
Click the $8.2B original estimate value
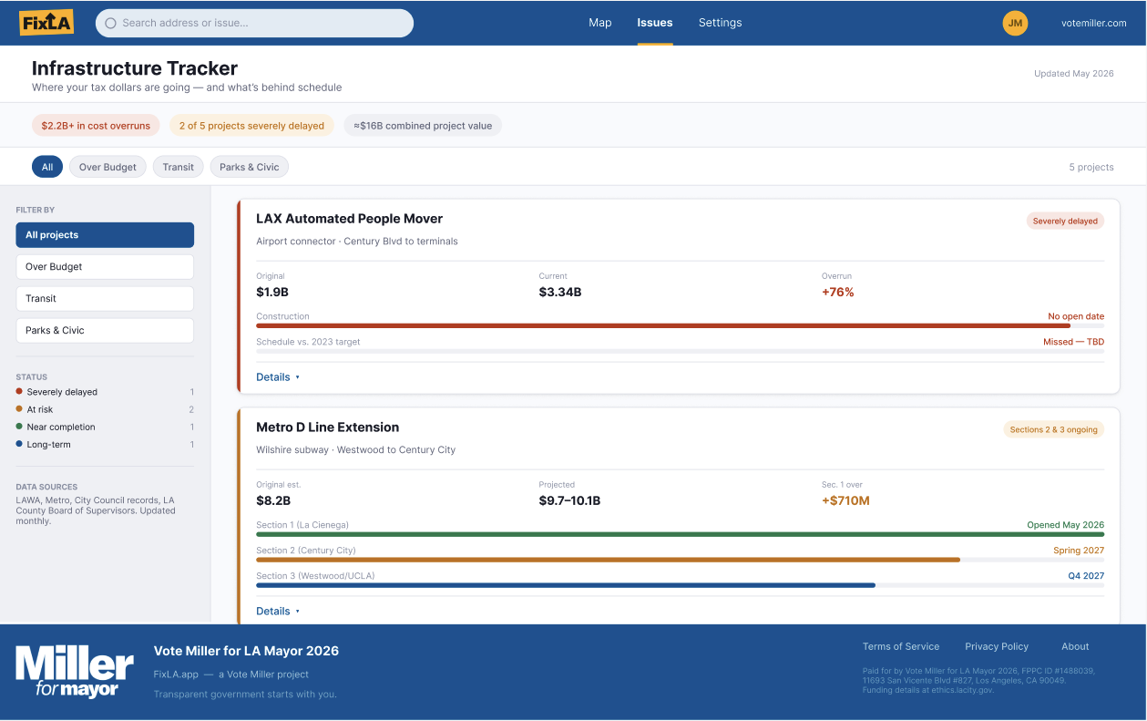pos(273,501)
